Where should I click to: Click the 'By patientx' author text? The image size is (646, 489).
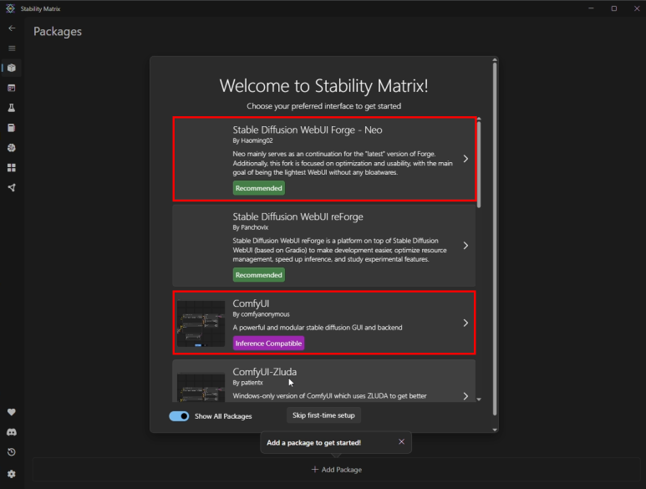coord(247,383)
